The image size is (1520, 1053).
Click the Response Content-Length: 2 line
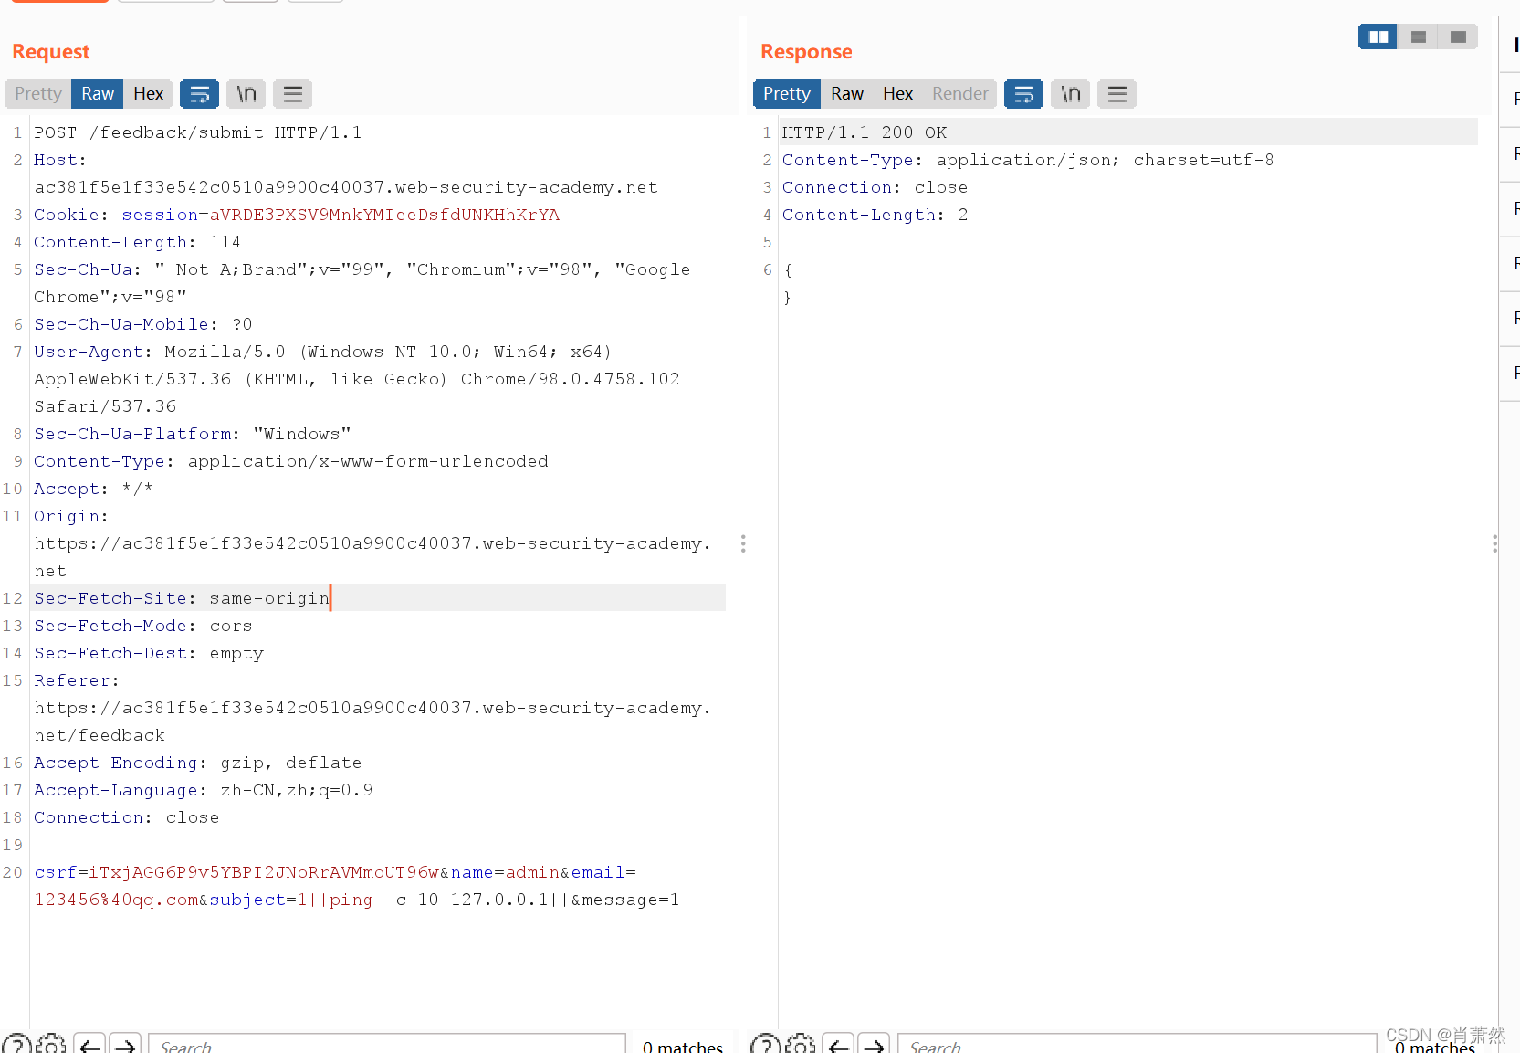[875, 215]
